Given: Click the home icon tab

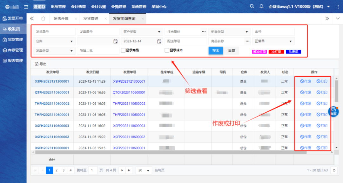Looking at the screenshot, I should pos(43,19).
